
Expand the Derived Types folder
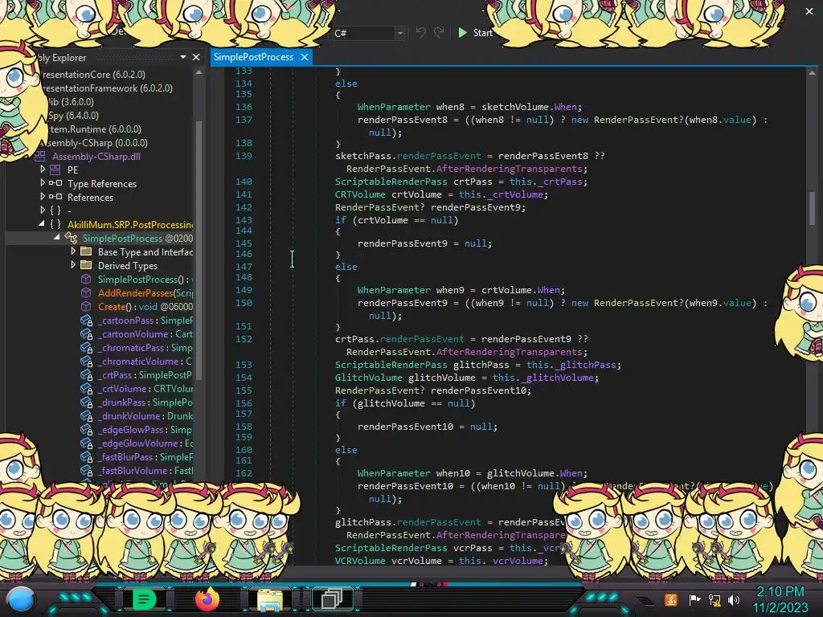click(x=73, y=265)
